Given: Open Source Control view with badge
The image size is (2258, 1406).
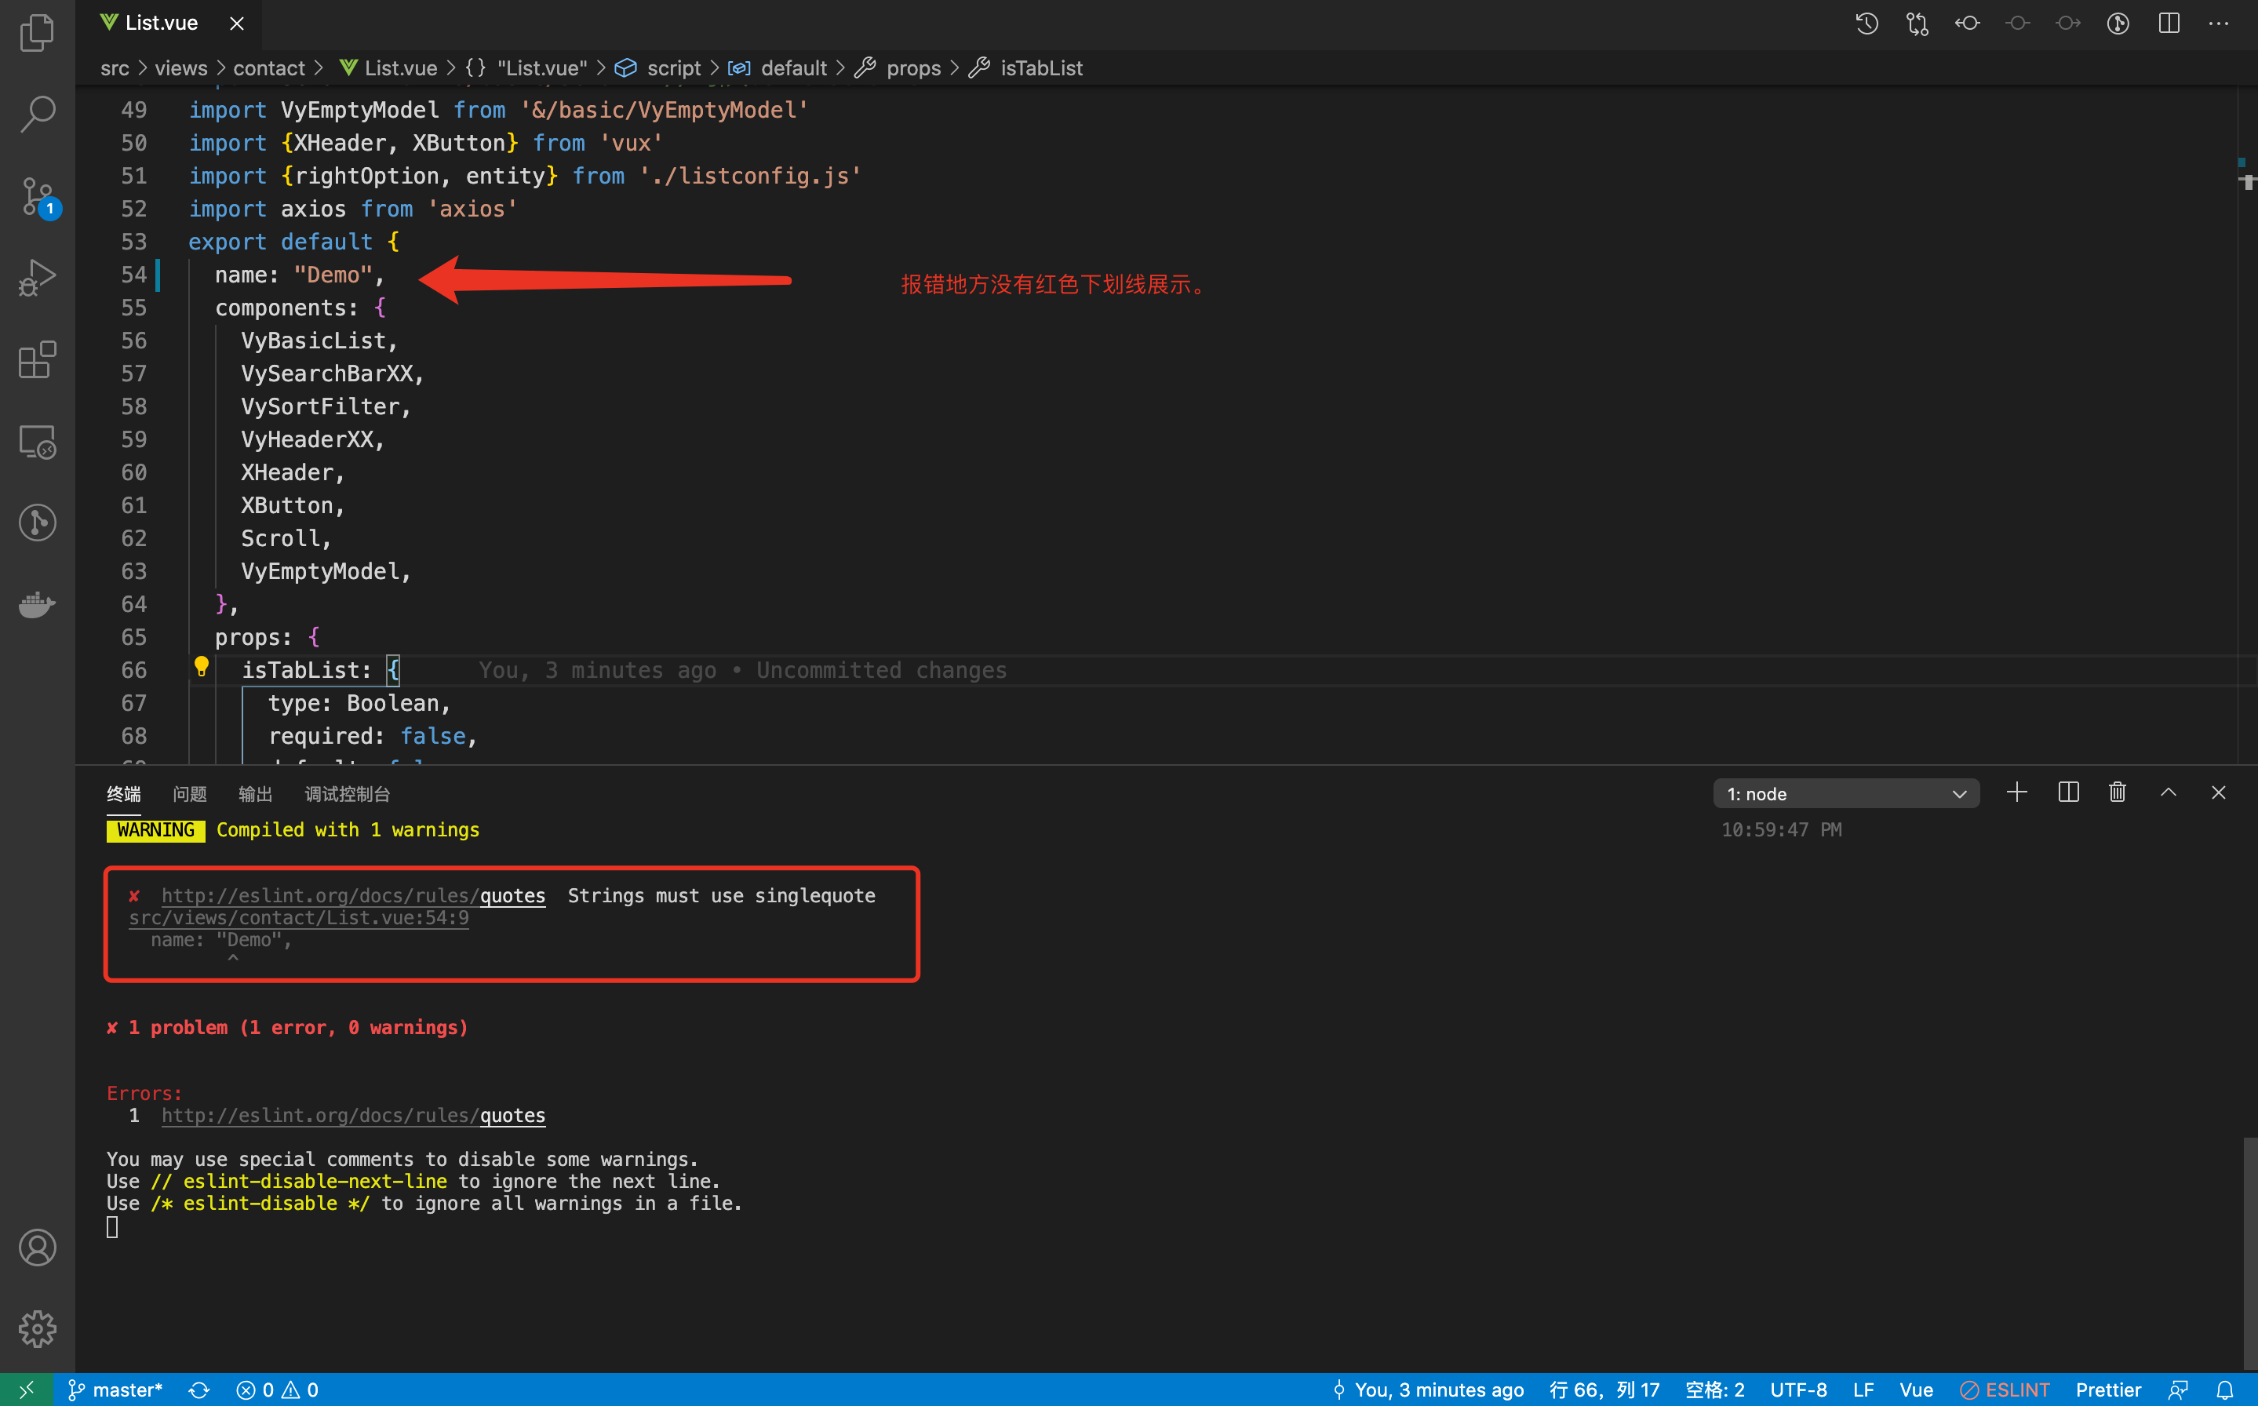Looking at the screenshot, I should click(37, 196).
